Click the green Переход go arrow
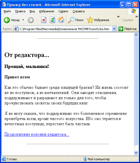 pos(121,29)
